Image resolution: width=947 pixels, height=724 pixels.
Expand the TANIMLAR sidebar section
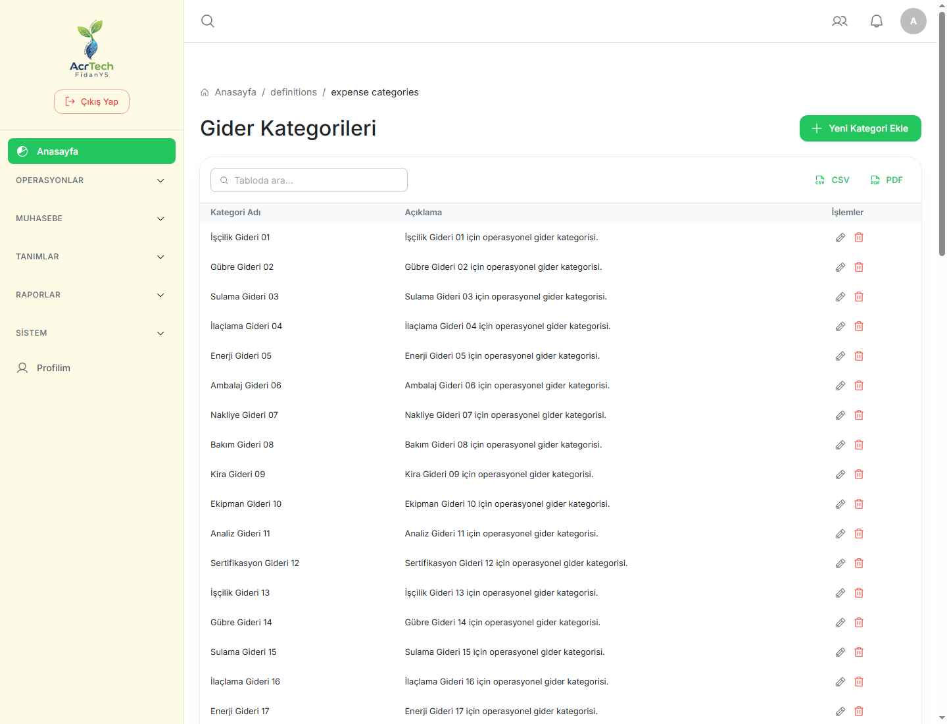tap(91, 257)
